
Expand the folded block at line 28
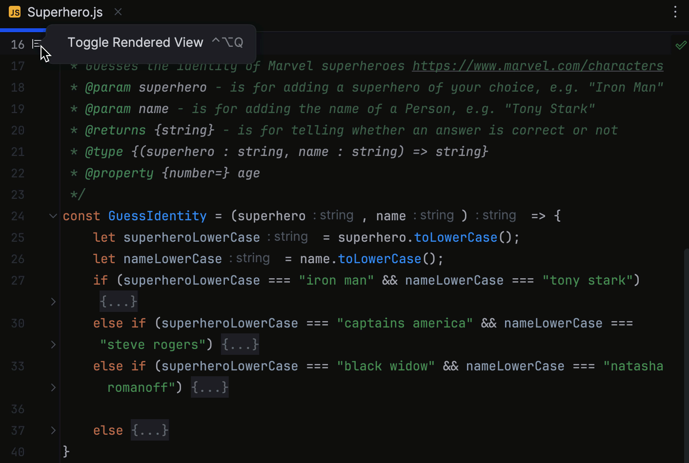click(53, 302)
